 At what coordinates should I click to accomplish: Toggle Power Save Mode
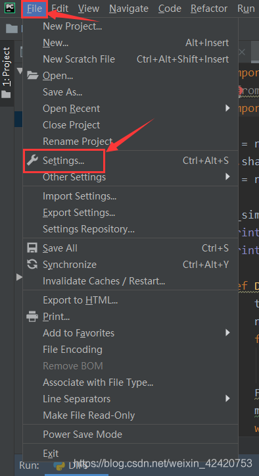[130, 434]
